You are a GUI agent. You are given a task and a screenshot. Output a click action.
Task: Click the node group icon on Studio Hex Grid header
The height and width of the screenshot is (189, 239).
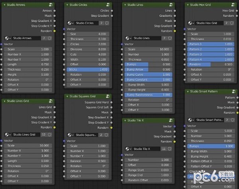tap(233, 5)
